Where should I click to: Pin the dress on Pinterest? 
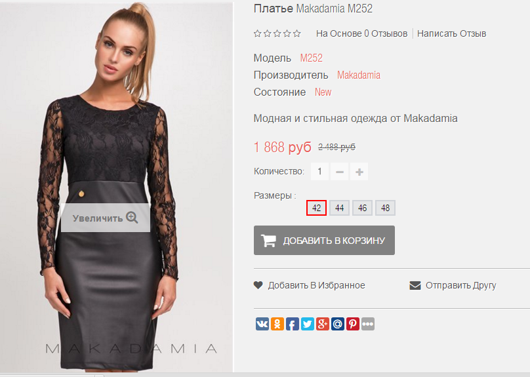353,324
